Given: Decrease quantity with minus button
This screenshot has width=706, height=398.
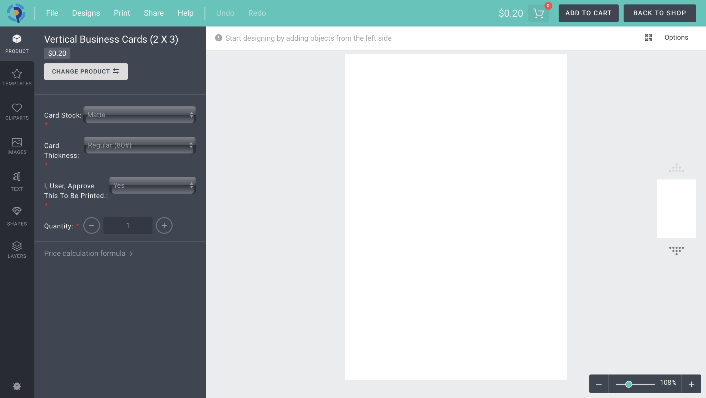Looking at the screenshot, I should click(91, 226).
